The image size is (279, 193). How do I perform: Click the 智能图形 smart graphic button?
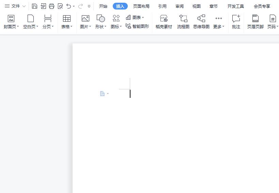(137, 26)
